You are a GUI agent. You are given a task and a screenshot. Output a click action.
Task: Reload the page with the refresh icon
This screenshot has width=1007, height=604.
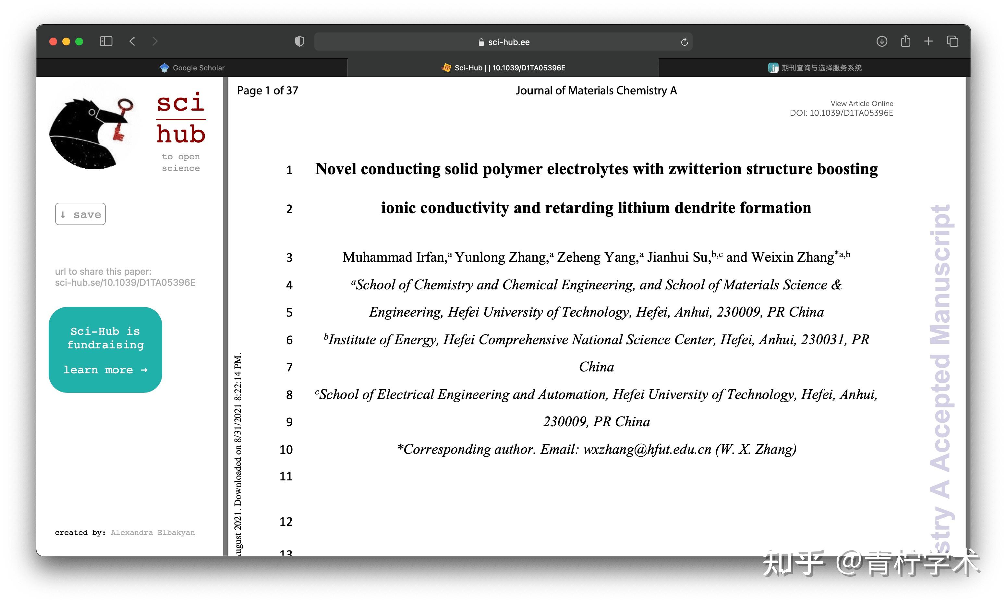pos(684,42)
